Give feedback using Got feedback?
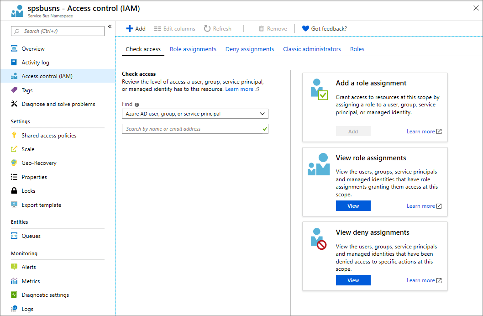 (324, 28)
